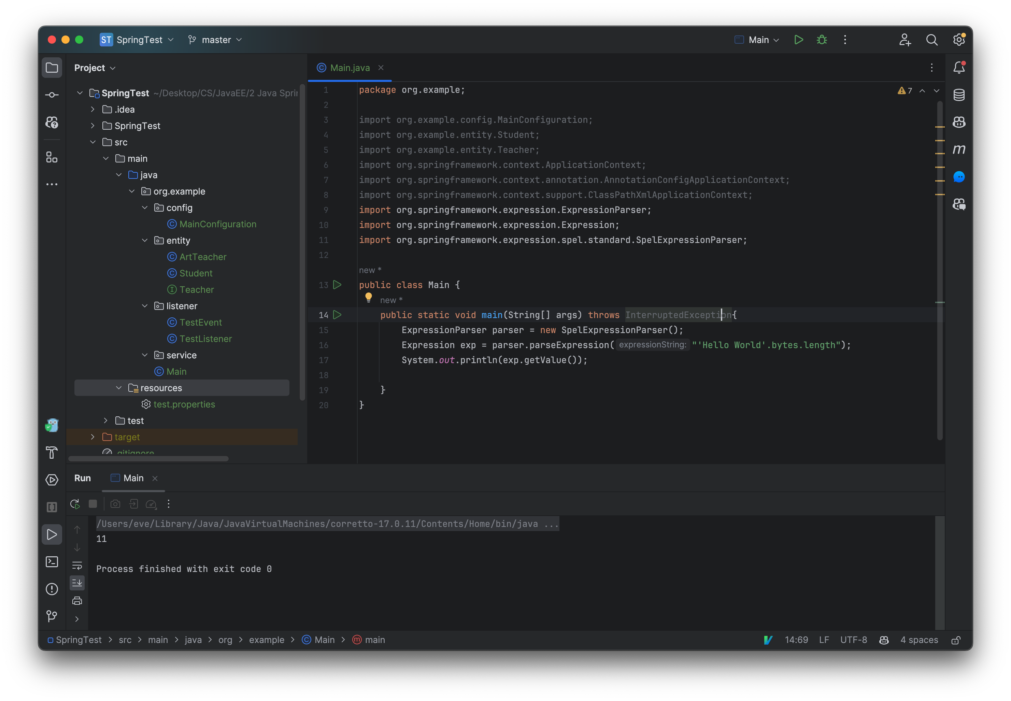Click the Run configuration dropdown arrow
The width and height of the screenshot is (1011, 701).
tap(775, 40)
